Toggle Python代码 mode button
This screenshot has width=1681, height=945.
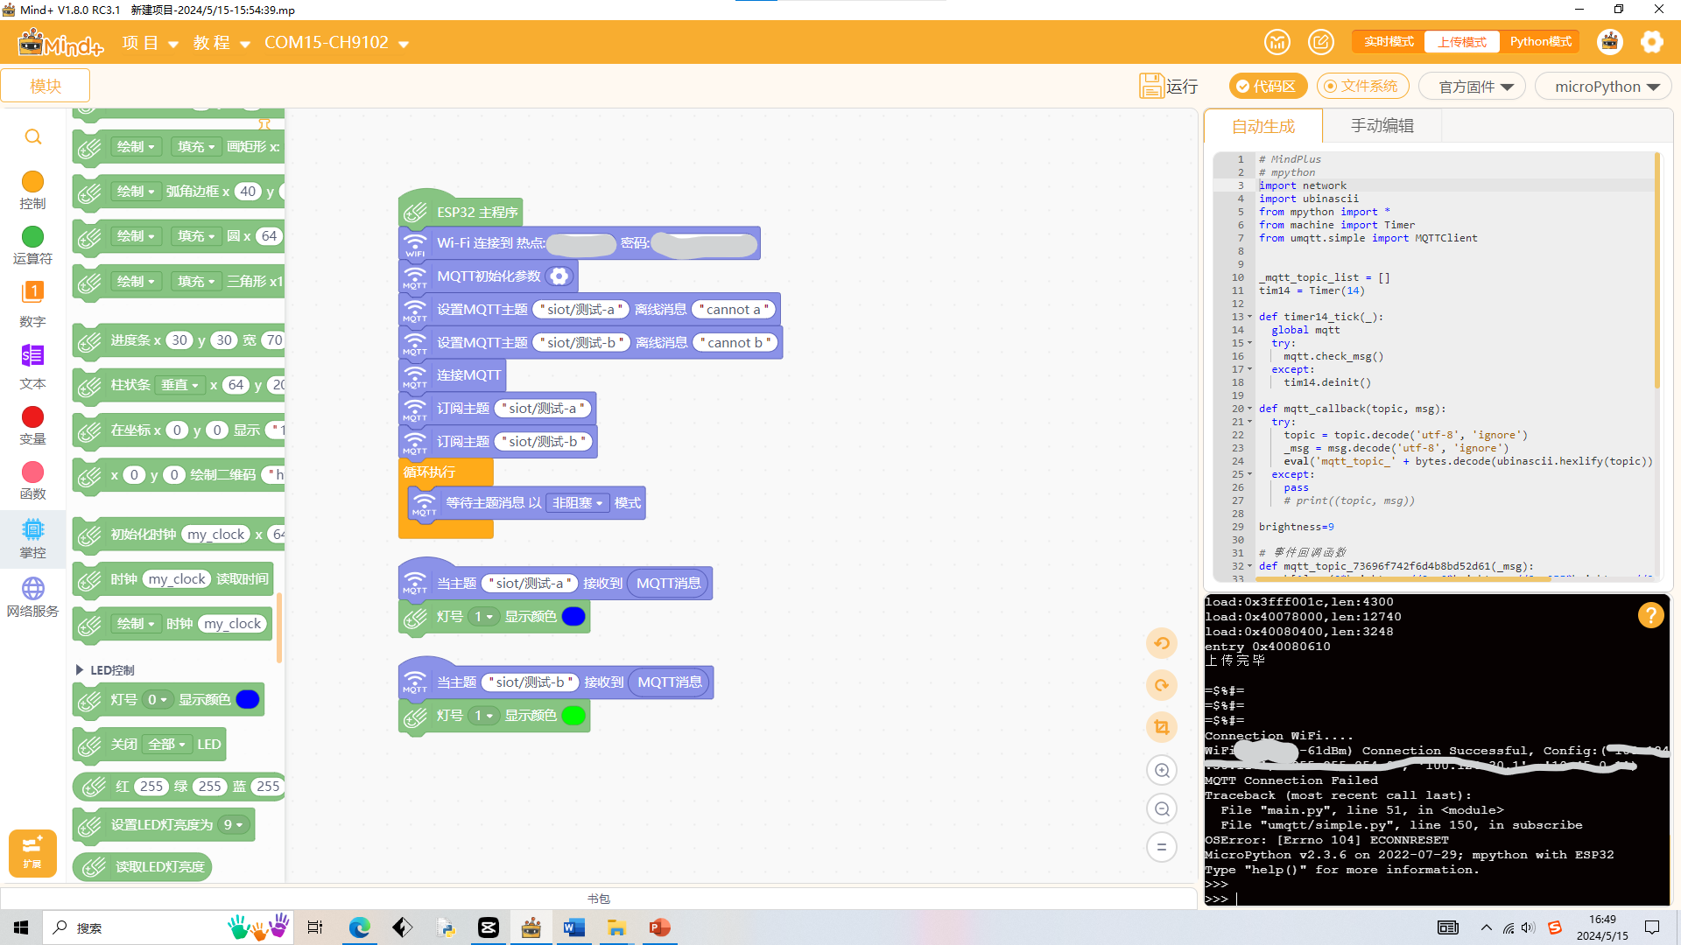(x=1541, y=41)
